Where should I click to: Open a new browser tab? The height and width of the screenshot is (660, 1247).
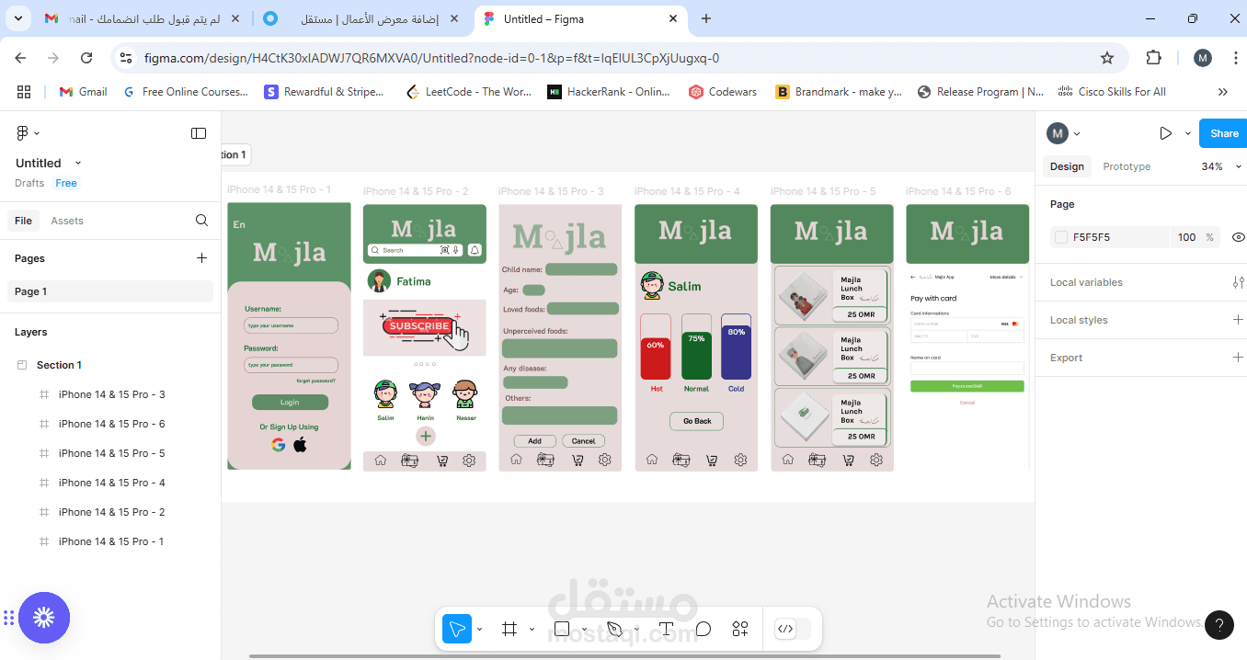pos(706,18)
